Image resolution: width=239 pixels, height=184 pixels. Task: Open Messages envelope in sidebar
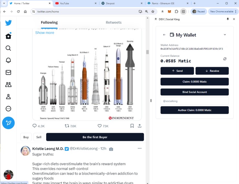(x=8, y=72)
